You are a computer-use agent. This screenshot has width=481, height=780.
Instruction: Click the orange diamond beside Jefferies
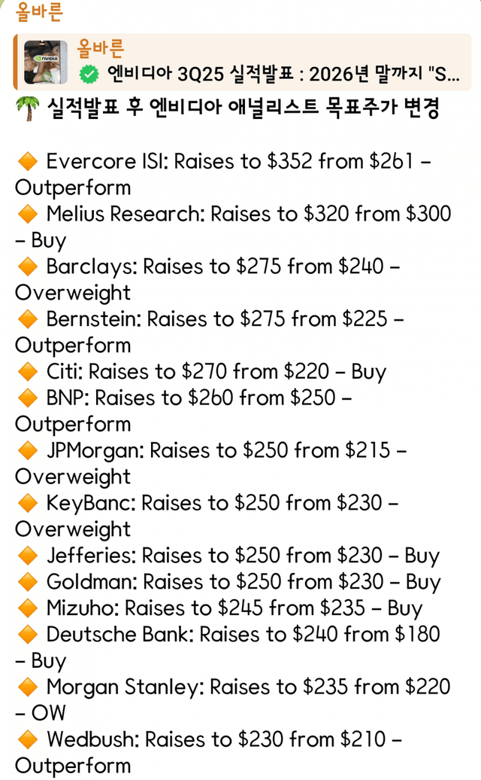coord(26,556)
